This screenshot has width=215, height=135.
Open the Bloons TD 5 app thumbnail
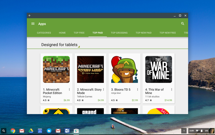[125, 69]
